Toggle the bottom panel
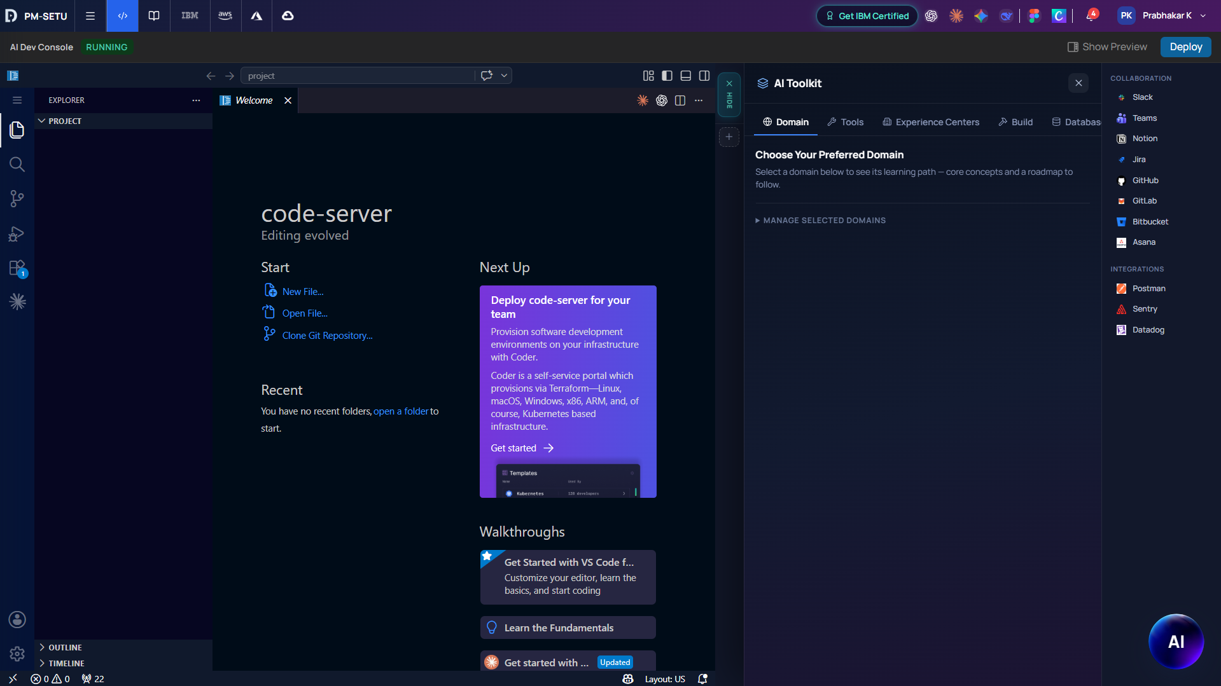1221x686 pixels. click(686, 76)
